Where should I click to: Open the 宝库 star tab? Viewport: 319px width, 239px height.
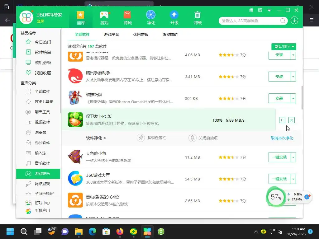point(81,18)
